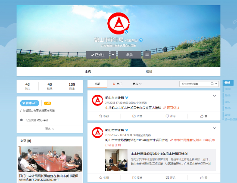This screenshot has height=183, width=237.
Task: Open the article card title about 2019年度审计项目计划
Action: [x=159, y=154]
